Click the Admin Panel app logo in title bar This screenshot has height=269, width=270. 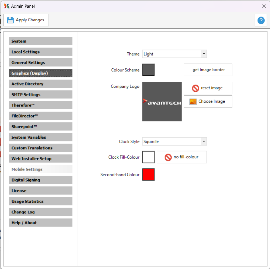[x=7, y=6]
